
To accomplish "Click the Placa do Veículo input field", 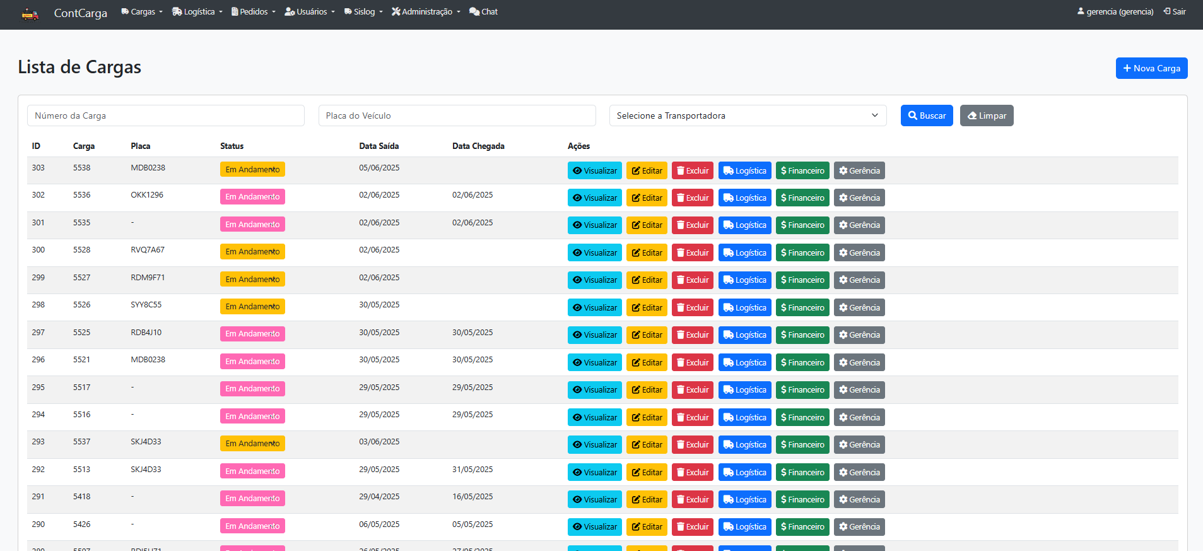I will click(x=457, y=116).
